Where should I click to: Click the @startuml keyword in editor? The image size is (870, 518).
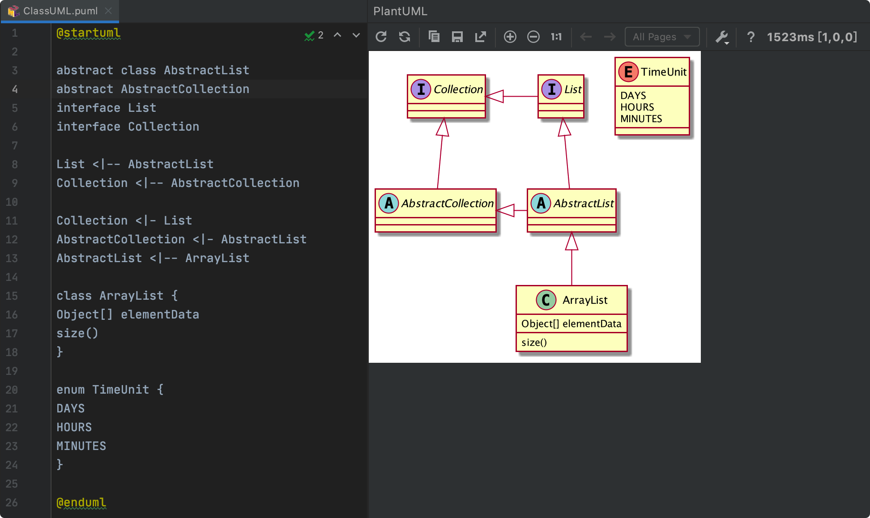click(x=88, y=33)
